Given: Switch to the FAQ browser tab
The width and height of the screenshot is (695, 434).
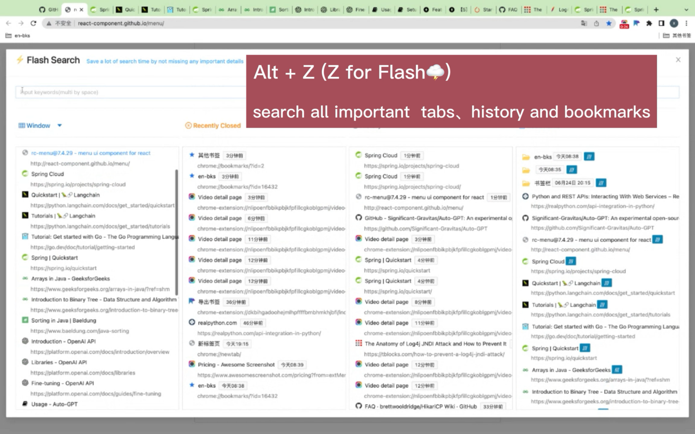Looking at the screenshot, I should pos(508,9).
